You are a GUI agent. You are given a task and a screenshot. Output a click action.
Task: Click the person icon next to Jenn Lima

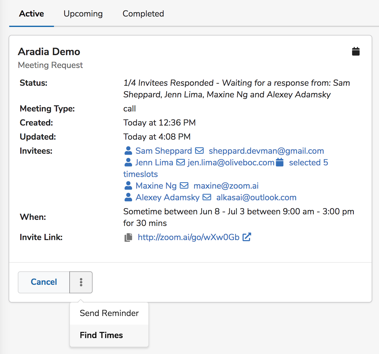coord(128,162)
